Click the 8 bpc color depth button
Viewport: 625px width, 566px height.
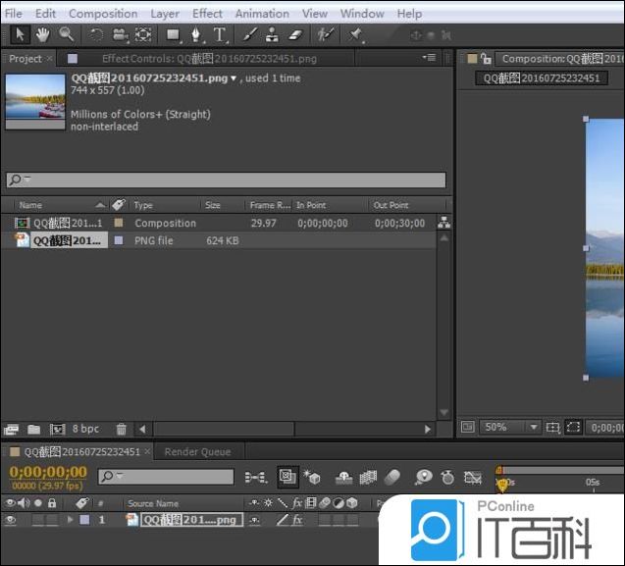click(85, 429)
